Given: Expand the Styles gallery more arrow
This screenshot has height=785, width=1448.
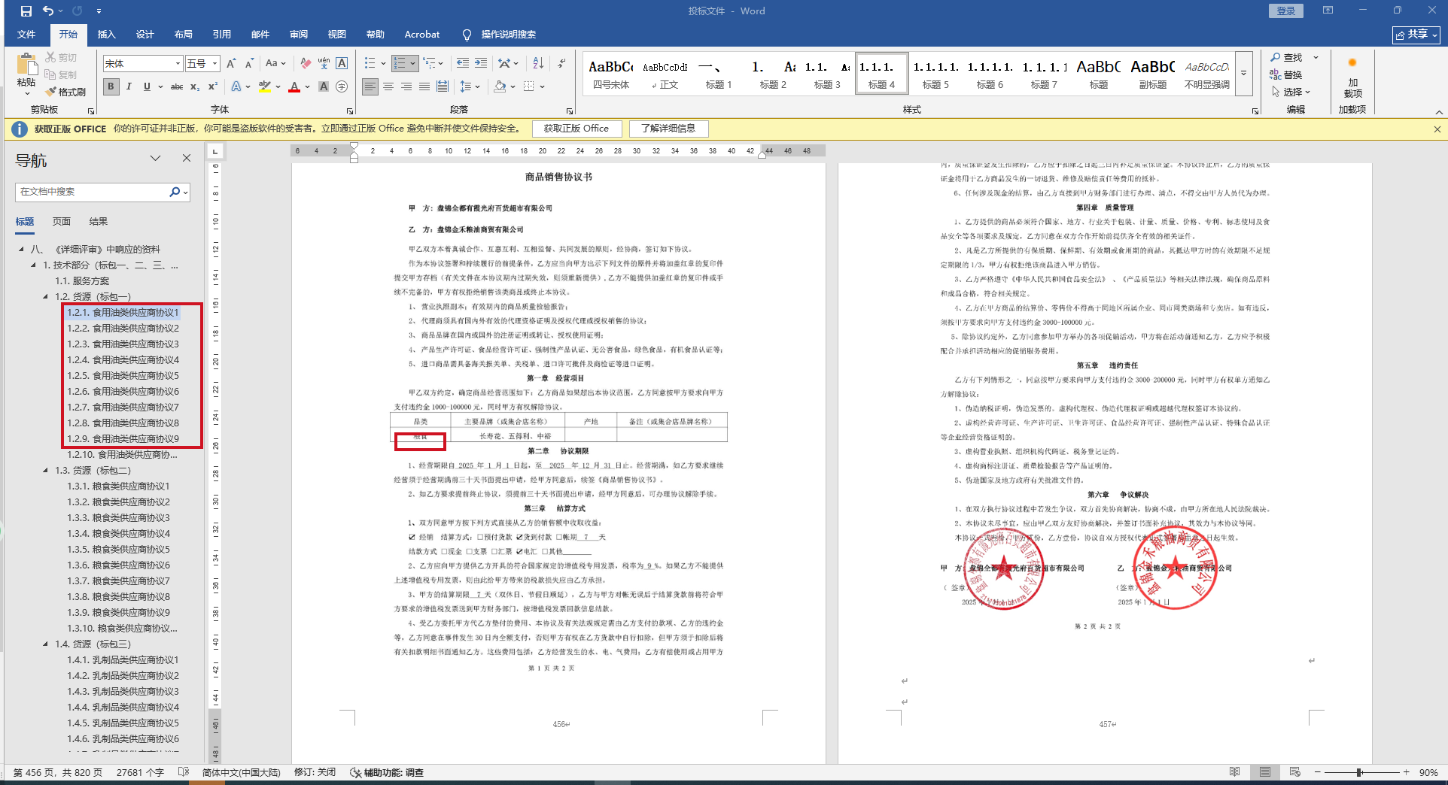Looking at the screenshot, I should click(x=1244, y=73).
